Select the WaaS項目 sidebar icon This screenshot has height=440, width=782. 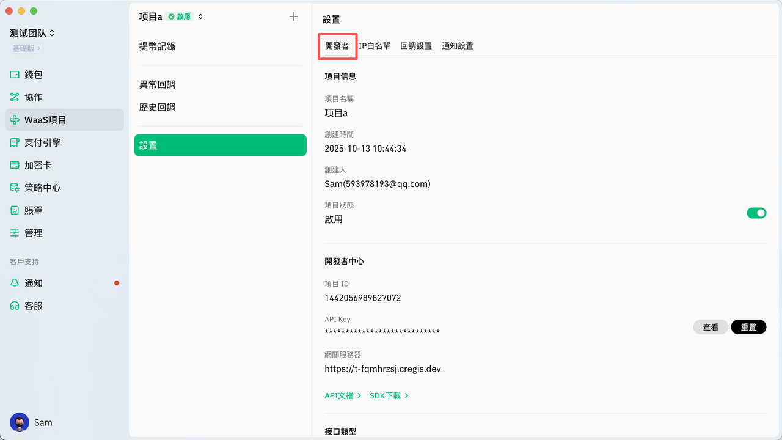click(x=15, y=120)
